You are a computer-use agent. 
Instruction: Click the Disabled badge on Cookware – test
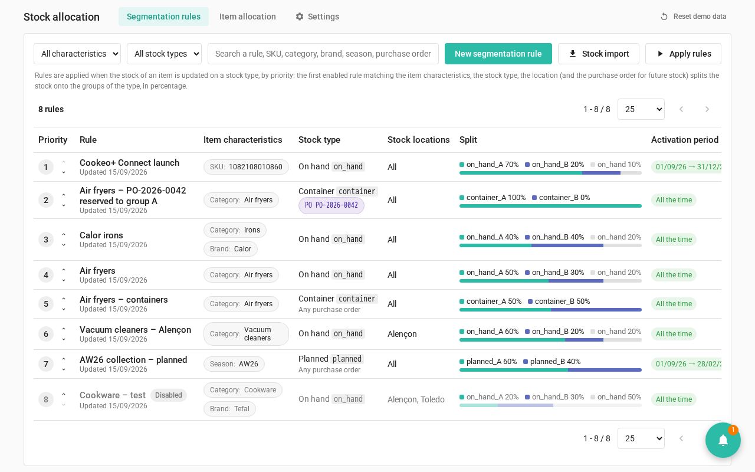[169, 395]
